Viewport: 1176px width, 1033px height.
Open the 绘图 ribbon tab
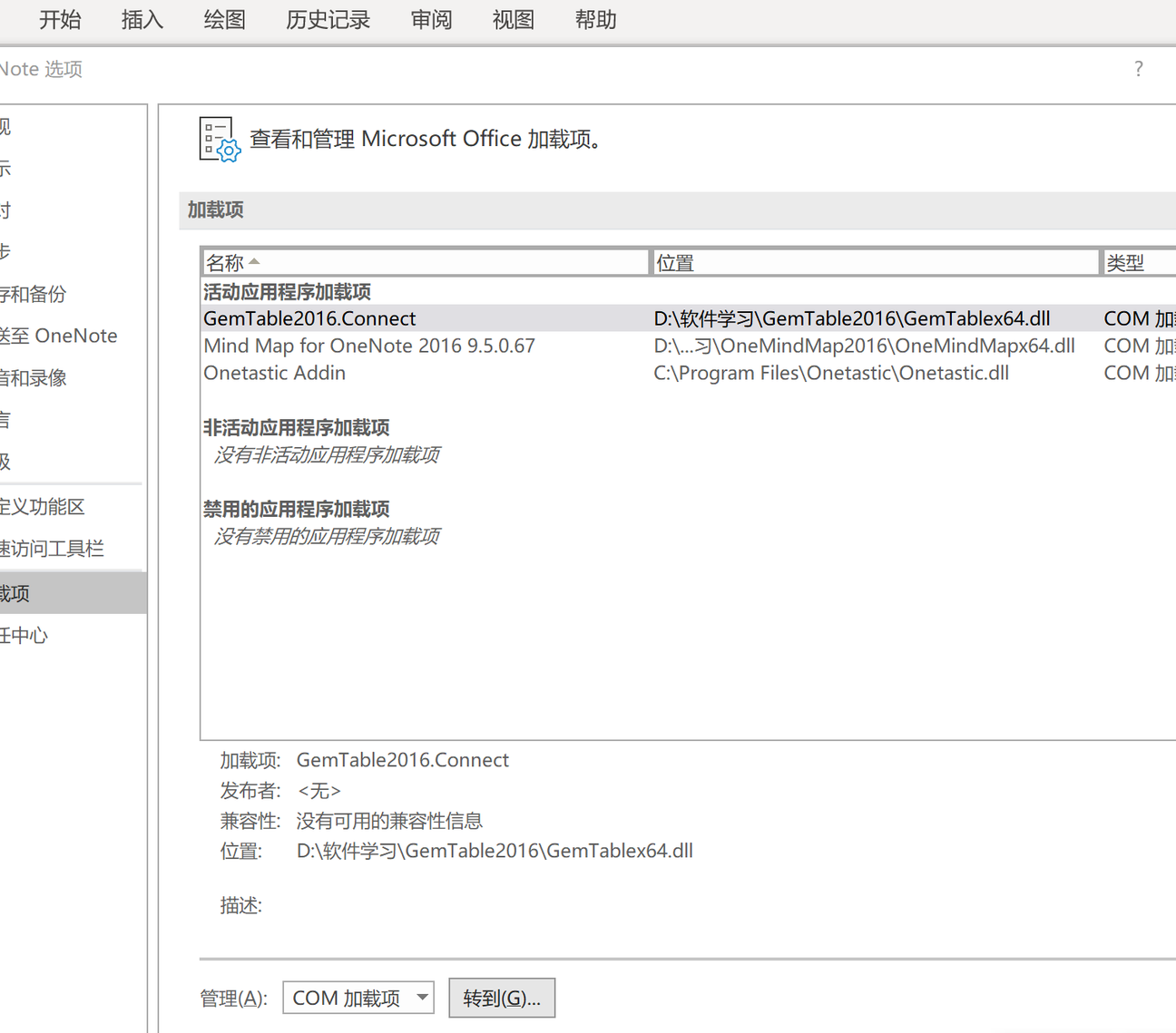coord(225,20)
